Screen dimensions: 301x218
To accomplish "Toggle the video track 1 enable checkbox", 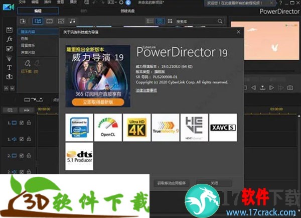I will (22, 123).
